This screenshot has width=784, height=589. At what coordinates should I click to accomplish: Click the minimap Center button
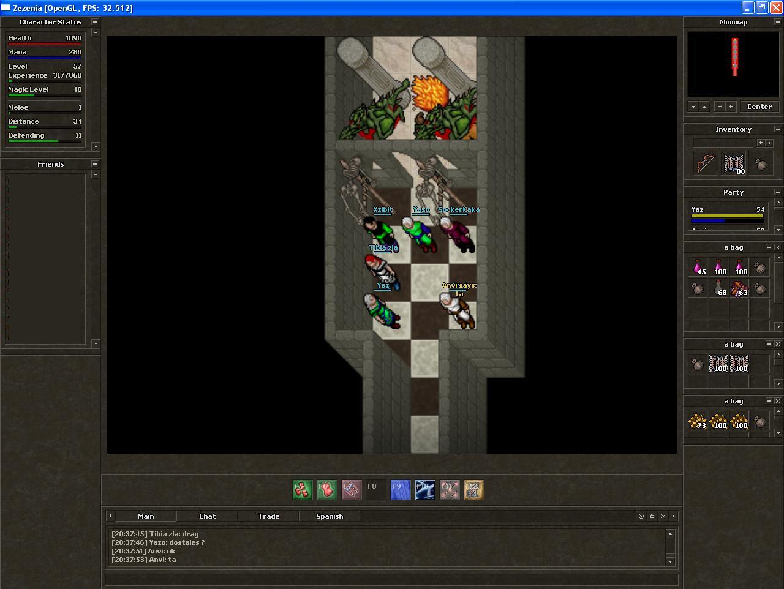[759, 107]
